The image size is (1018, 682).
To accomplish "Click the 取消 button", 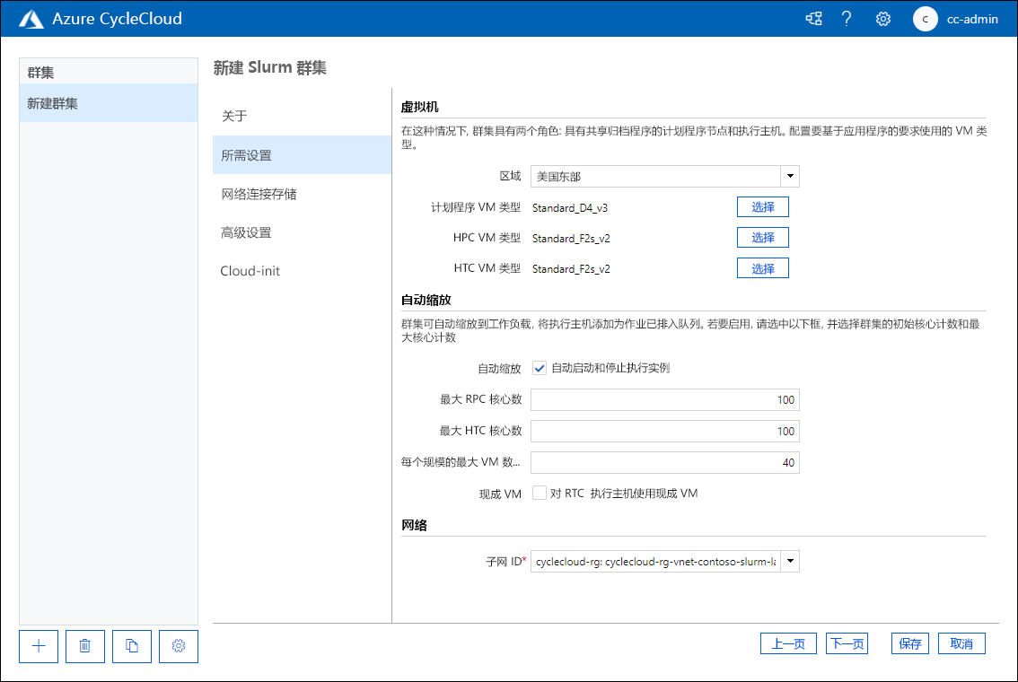I will click(961, 643).
